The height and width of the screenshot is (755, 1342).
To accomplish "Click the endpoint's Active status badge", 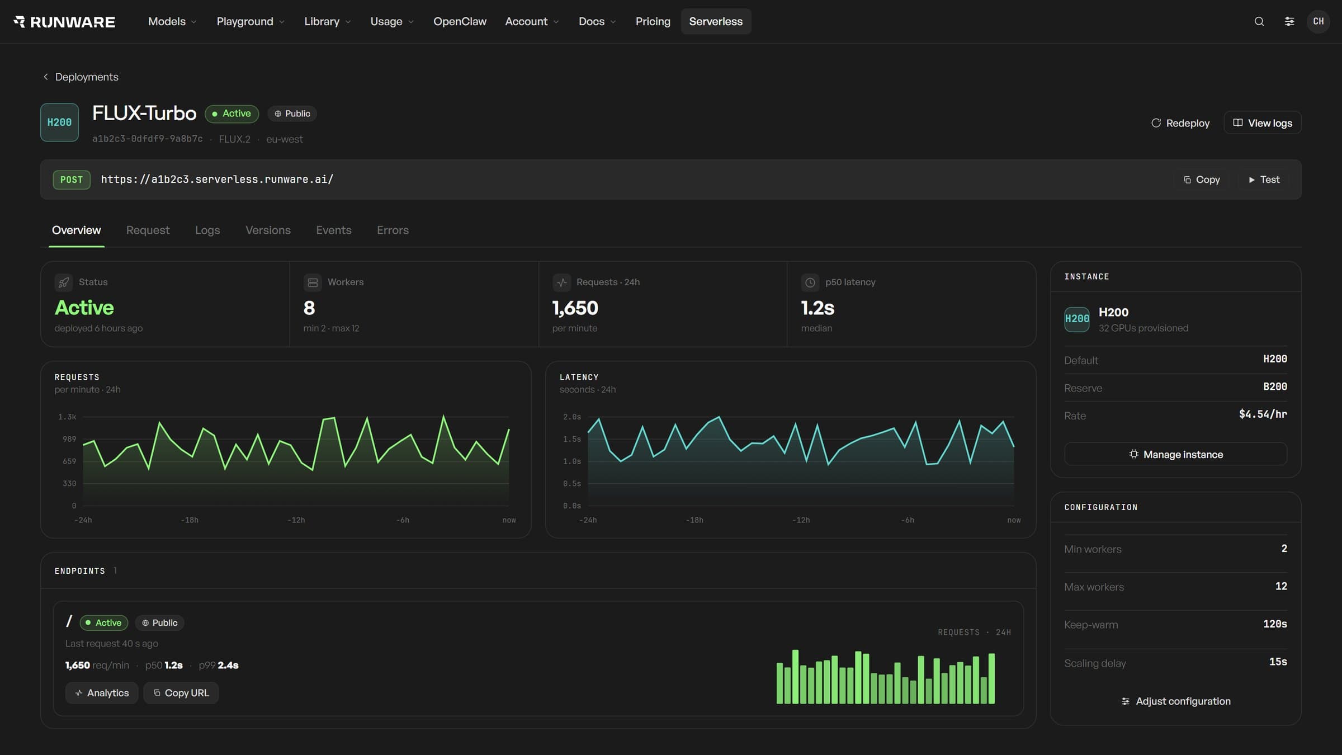I will coord(104,622).
